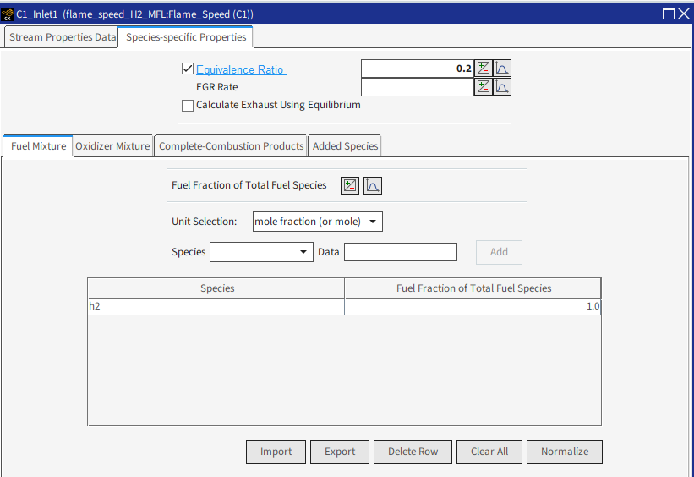Click the Data input field
Viewport: 694px width, 477px height.
click(400, 252)
